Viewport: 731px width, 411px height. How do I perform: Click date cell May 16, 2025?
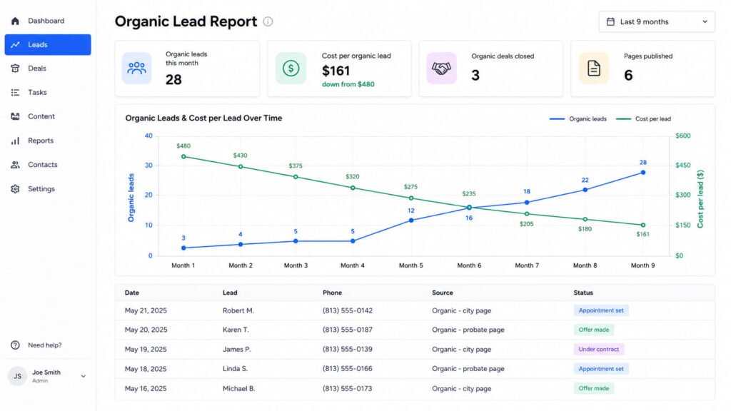pos(146,388)
